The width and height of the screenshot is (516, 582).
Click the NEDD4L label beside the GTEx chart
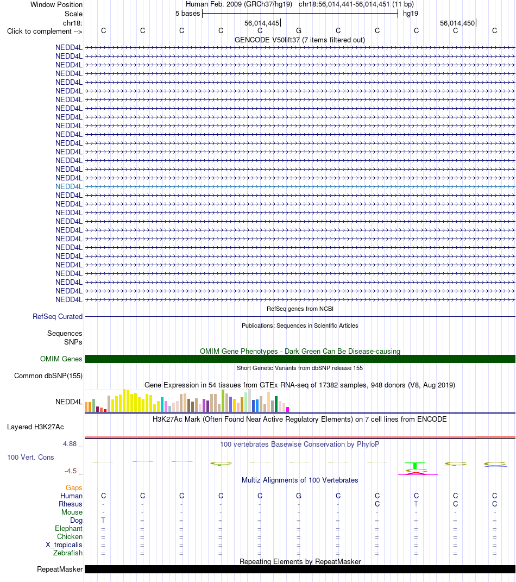pos(69,402)
